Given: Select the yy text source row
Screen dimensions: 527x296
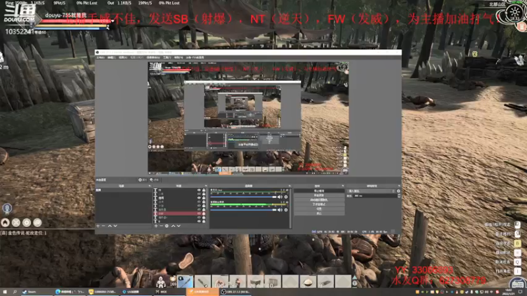Looking at the screenshot, I should [179, 190].
